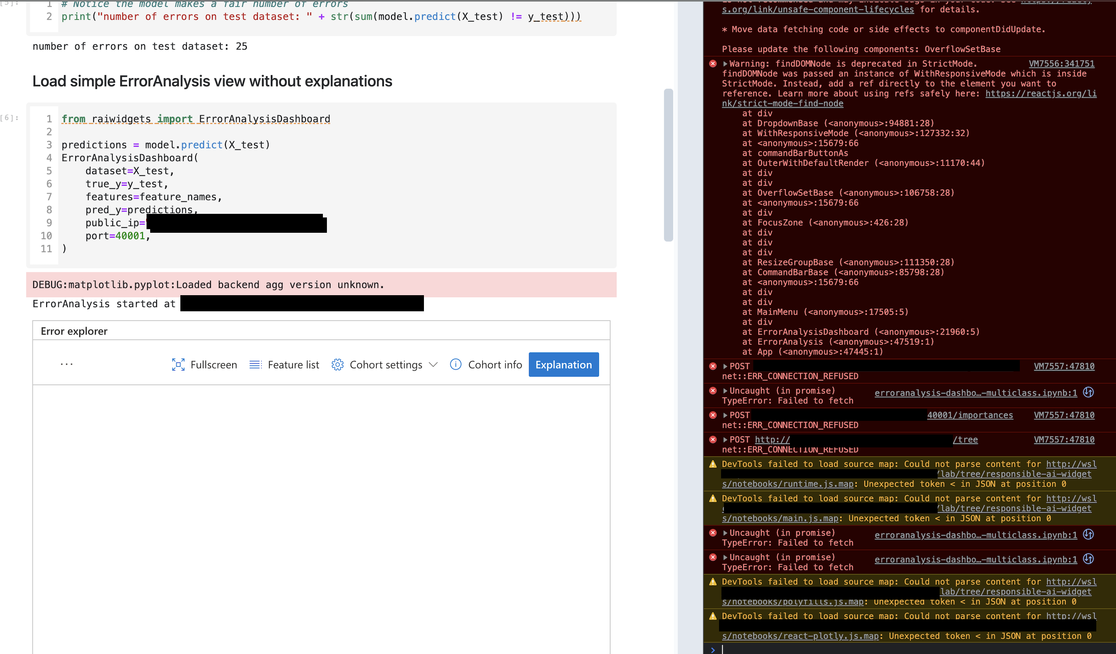
Task: Click the Cohort settings gear icon
Action: tap(337, 365)
